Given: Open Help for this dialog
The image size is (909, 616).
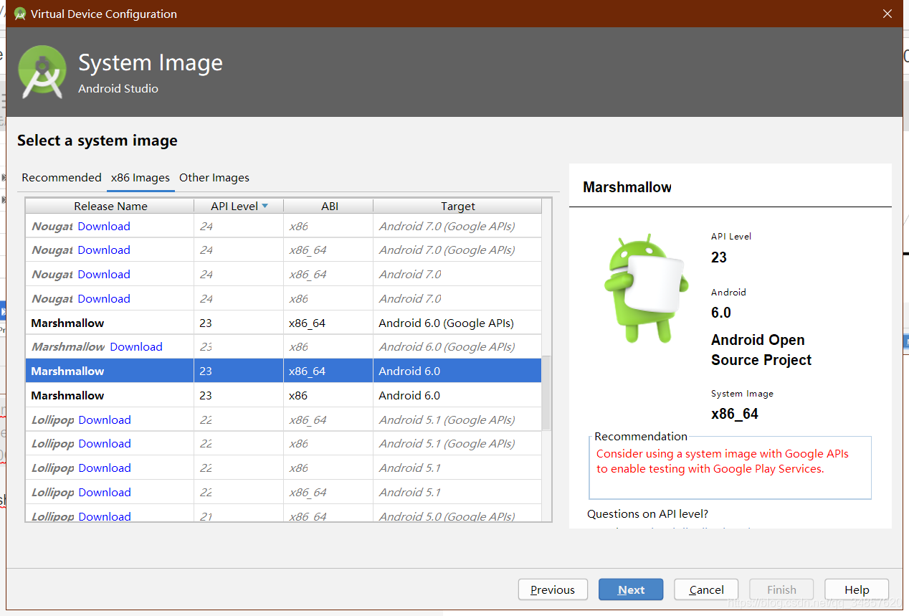Looking at the screenshot, I should 857,589.
